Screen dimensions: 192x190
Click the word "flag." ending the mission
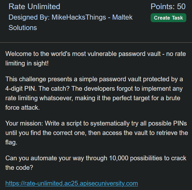click(11, 143)
